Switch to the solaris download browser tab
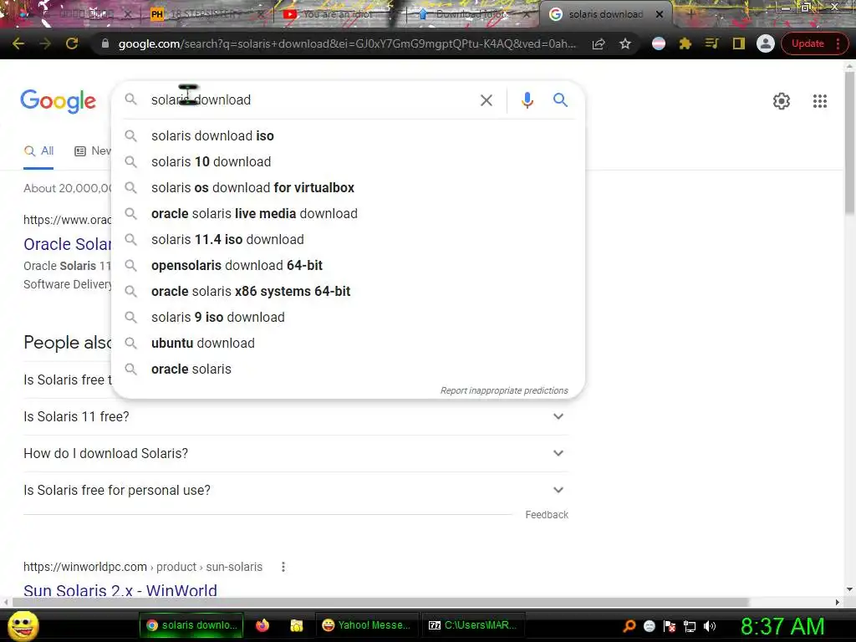 pyautogui.click(x=605, y=14)
